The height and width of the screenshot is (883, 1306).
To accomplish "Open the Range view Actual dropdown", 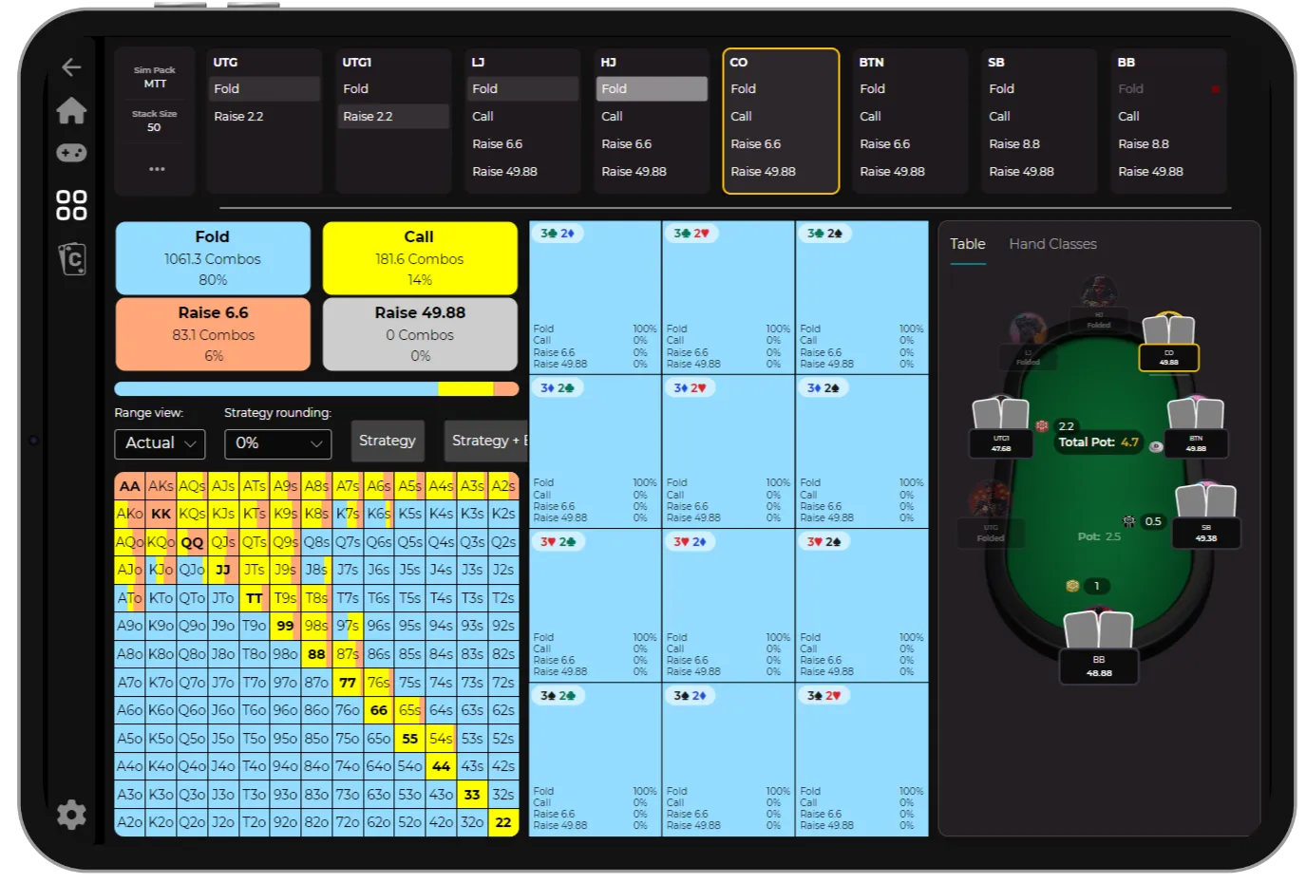I will (x=159, y=442).
